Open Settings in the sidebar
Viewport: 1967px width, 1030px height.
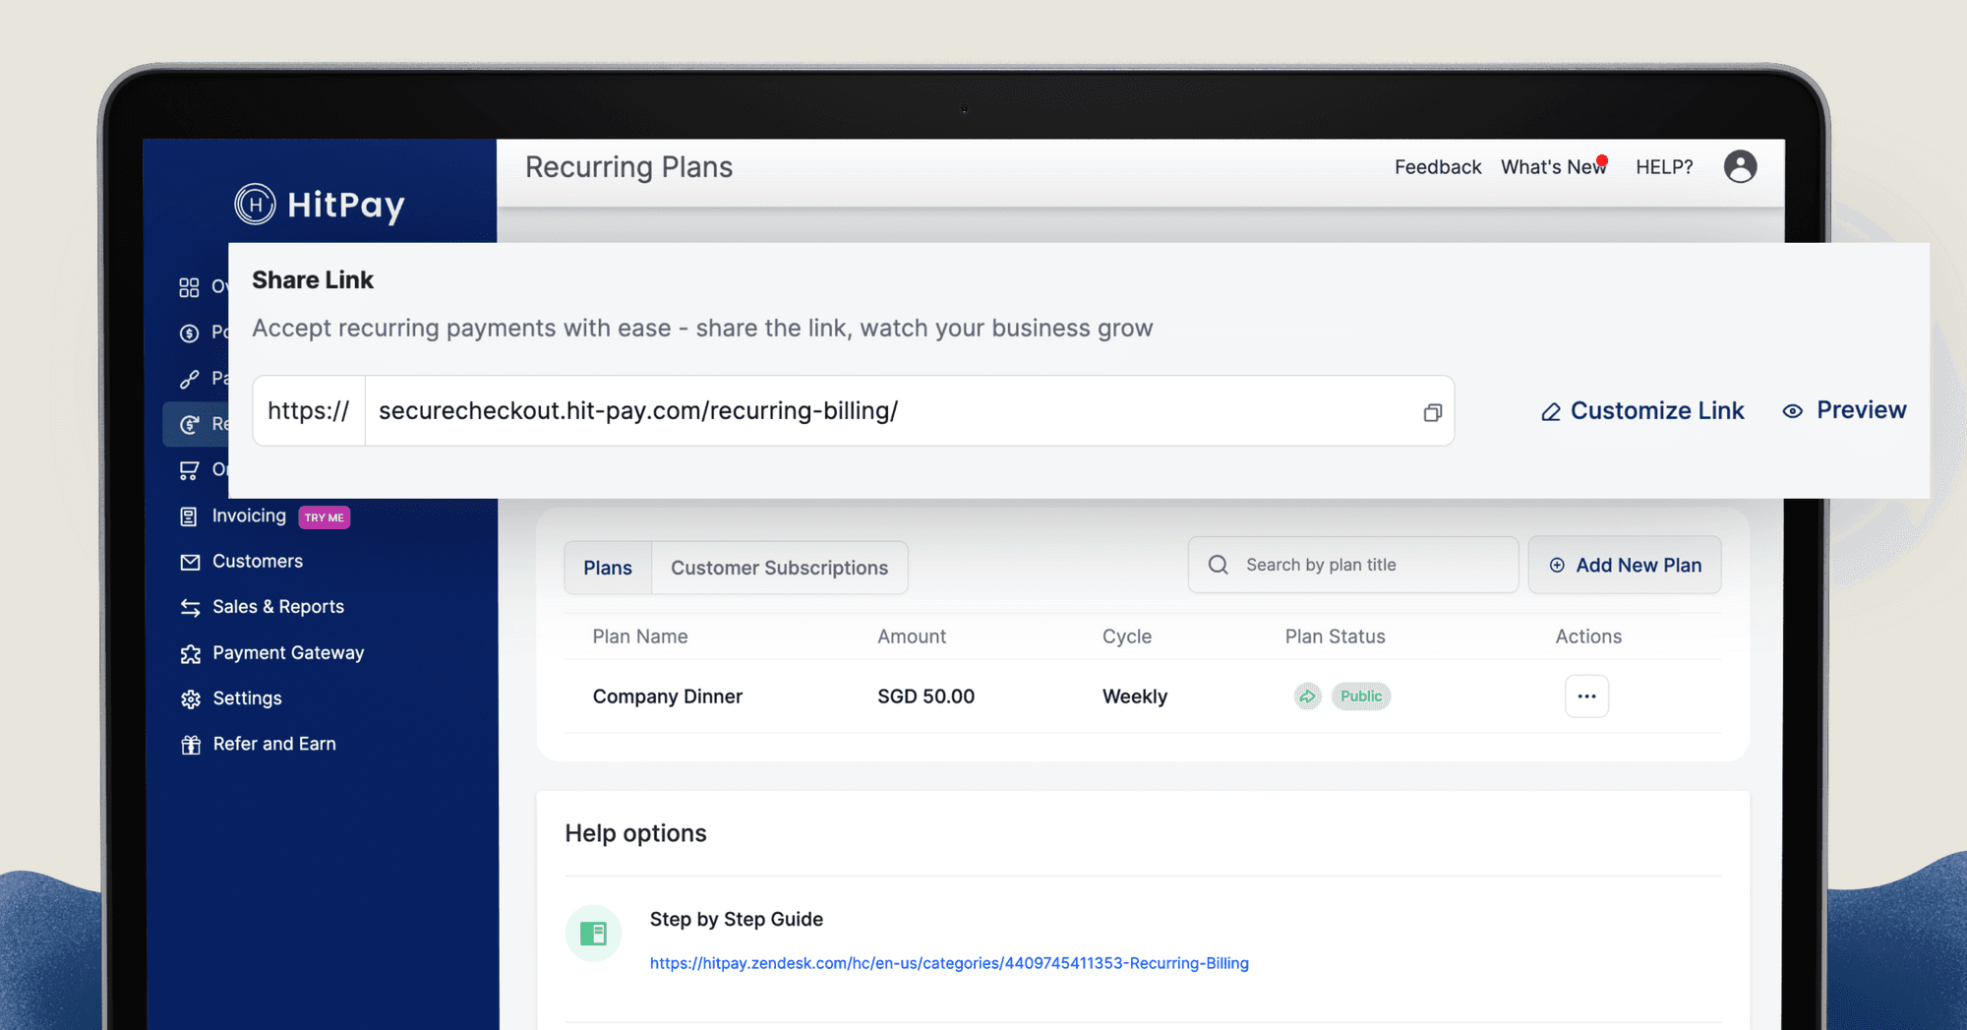pyautogui.click(x=247, y=698)
